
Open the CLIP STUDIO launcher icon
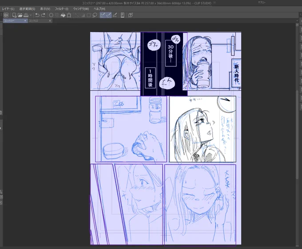(x=6, y=15)
